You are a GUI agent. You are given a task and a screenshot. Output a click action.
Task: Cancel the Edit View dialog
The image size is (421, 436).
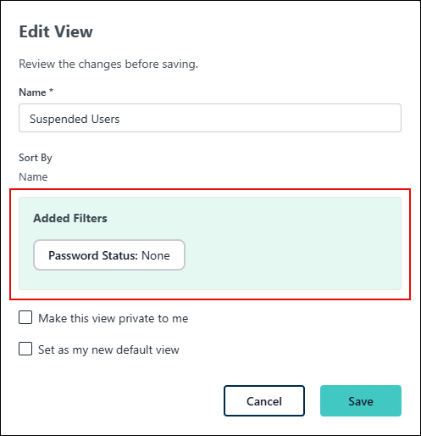264,401
